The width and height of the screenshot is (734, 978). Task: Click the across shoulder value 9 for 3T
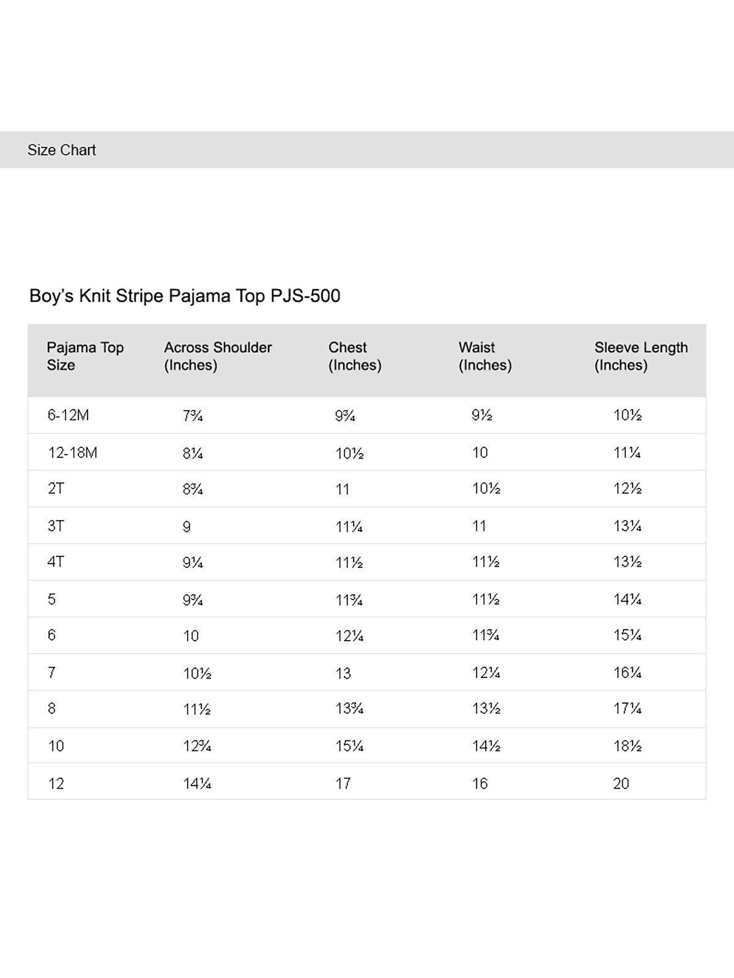pos(187,527)
